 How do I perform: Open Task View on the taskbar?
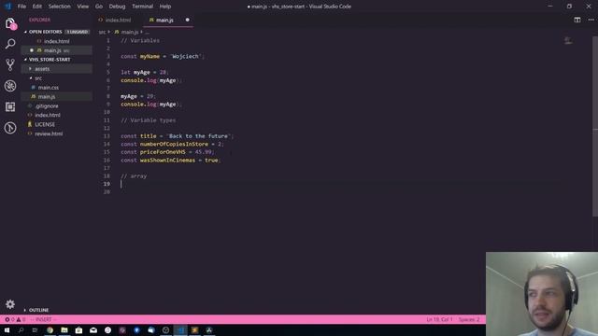[35, 329]
